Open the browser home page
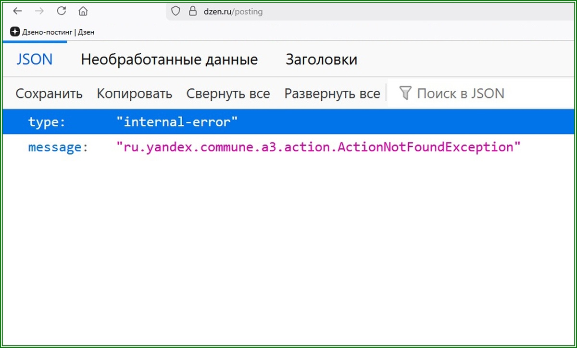 [83, 11]
